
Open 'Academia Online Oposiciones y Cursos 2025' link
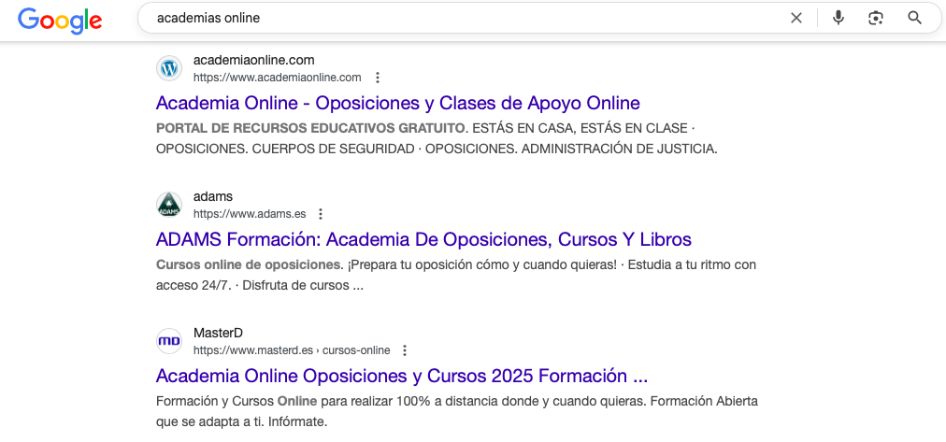(x=402, y=376)
